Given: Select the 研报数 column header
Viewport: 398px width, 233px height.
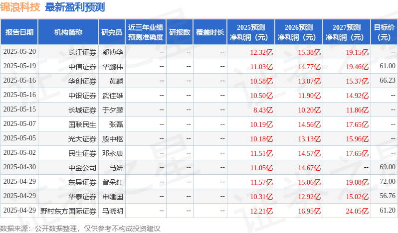Looking at the screenshot, I should pyautogui.click(x=180, y=32).
